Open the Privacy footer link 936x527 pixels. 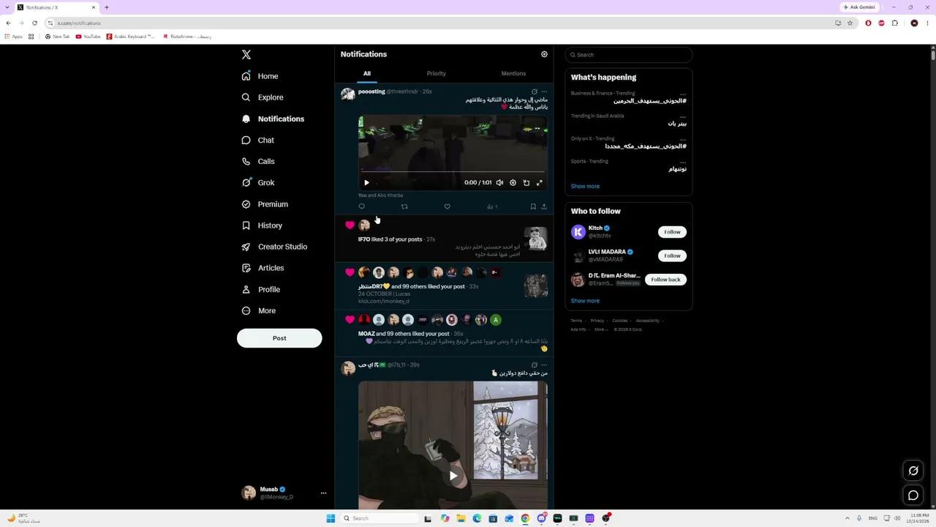597,321
